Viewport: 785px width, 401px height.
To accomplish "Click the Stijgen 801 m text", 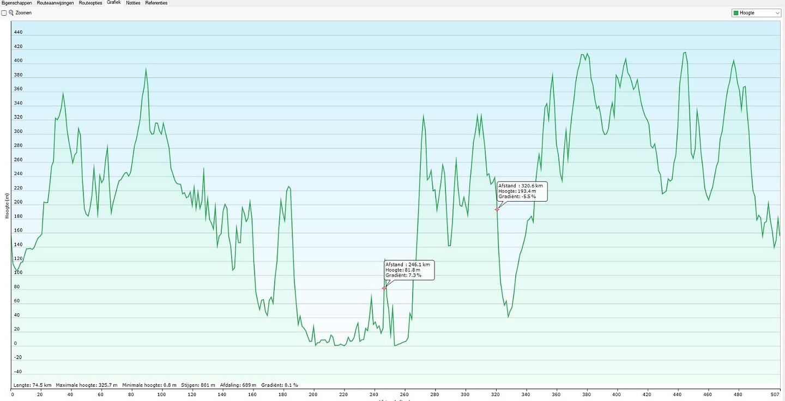I will point(198,385).
